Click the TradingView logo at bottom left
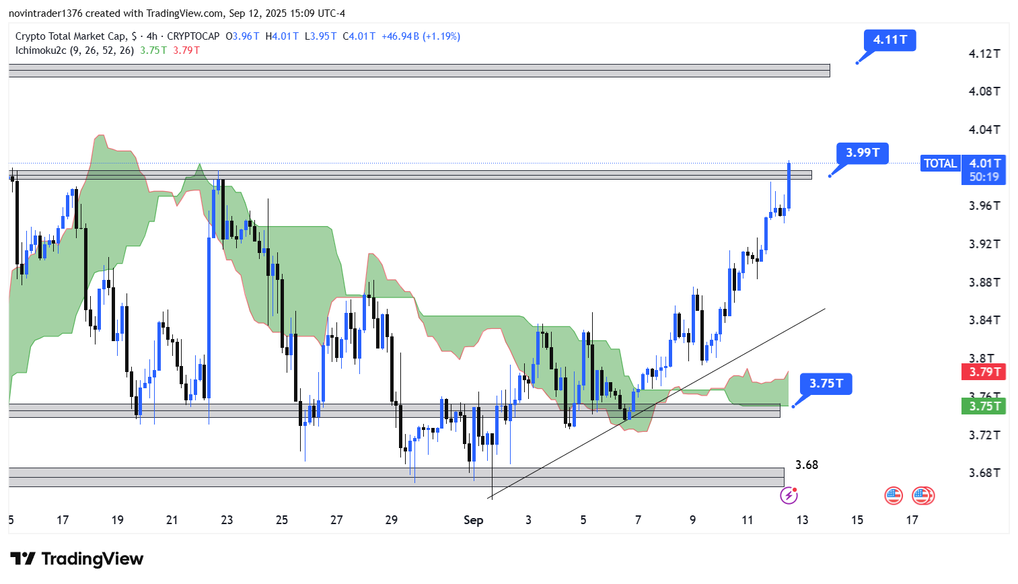1018x584 pixels. pyautogui.click(x=77, y=559)
